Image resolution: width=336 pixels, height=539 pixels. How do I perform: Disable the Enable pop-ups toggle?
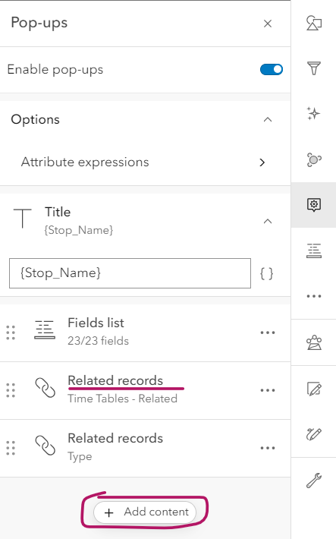(x=272, y=69)
